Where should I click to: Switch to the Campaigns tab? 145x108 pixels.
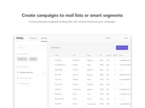(33, 38)
